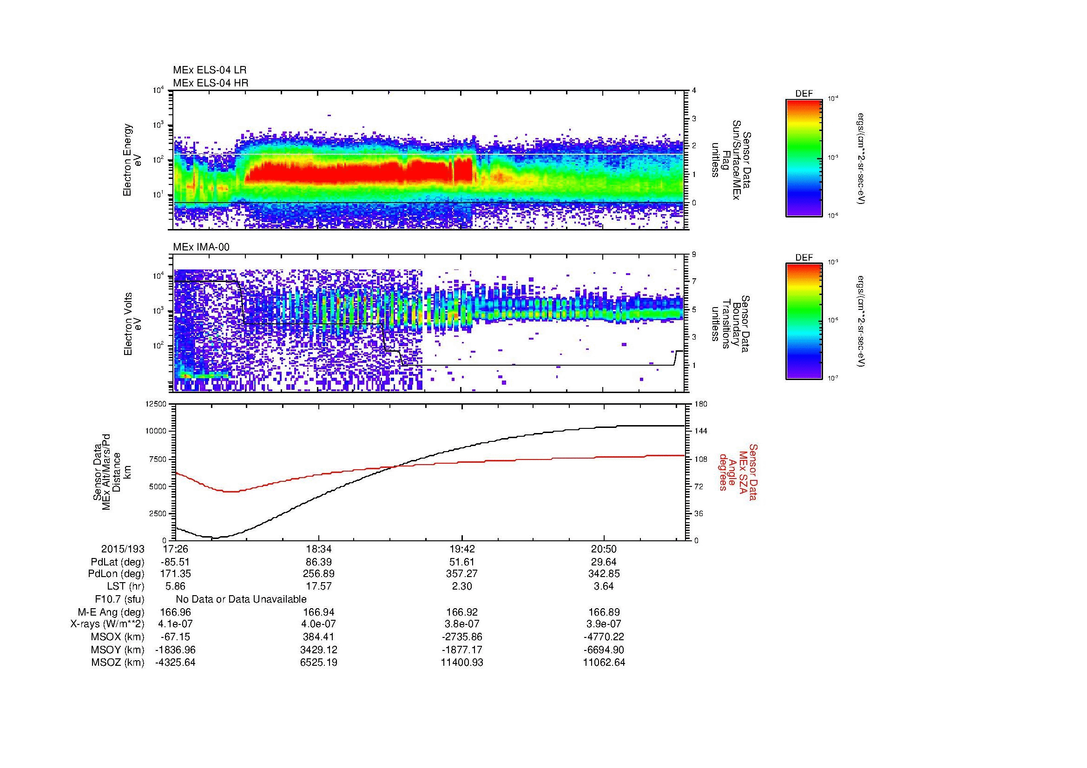
Task: Click the 'MEx ELS-04 LR' plot title
Action: pyautogui.click(x=209, y=70)
